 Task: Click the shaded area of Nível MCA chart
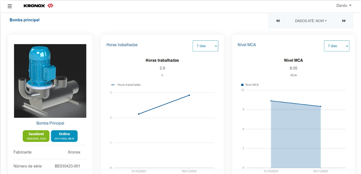(x=296, y=138)
